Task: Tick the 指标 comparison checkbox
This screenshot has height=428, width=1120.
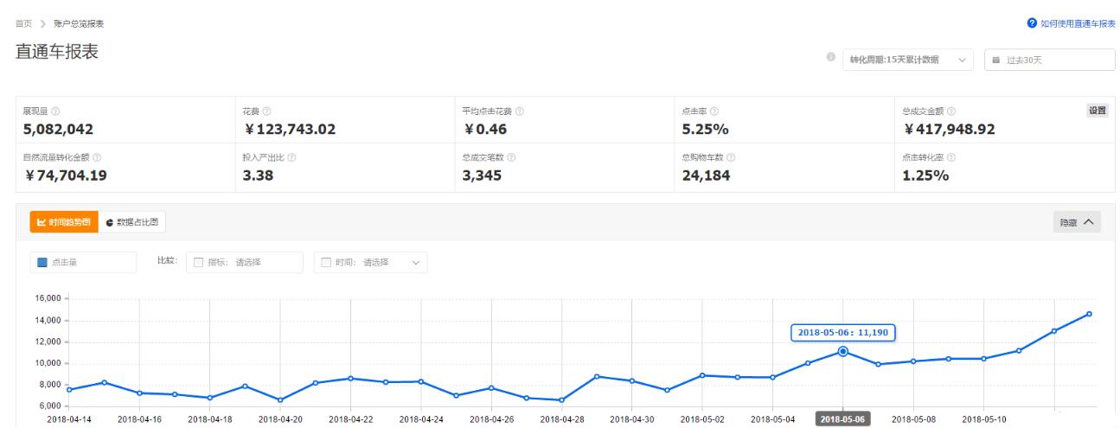Action: coord(198,262)
